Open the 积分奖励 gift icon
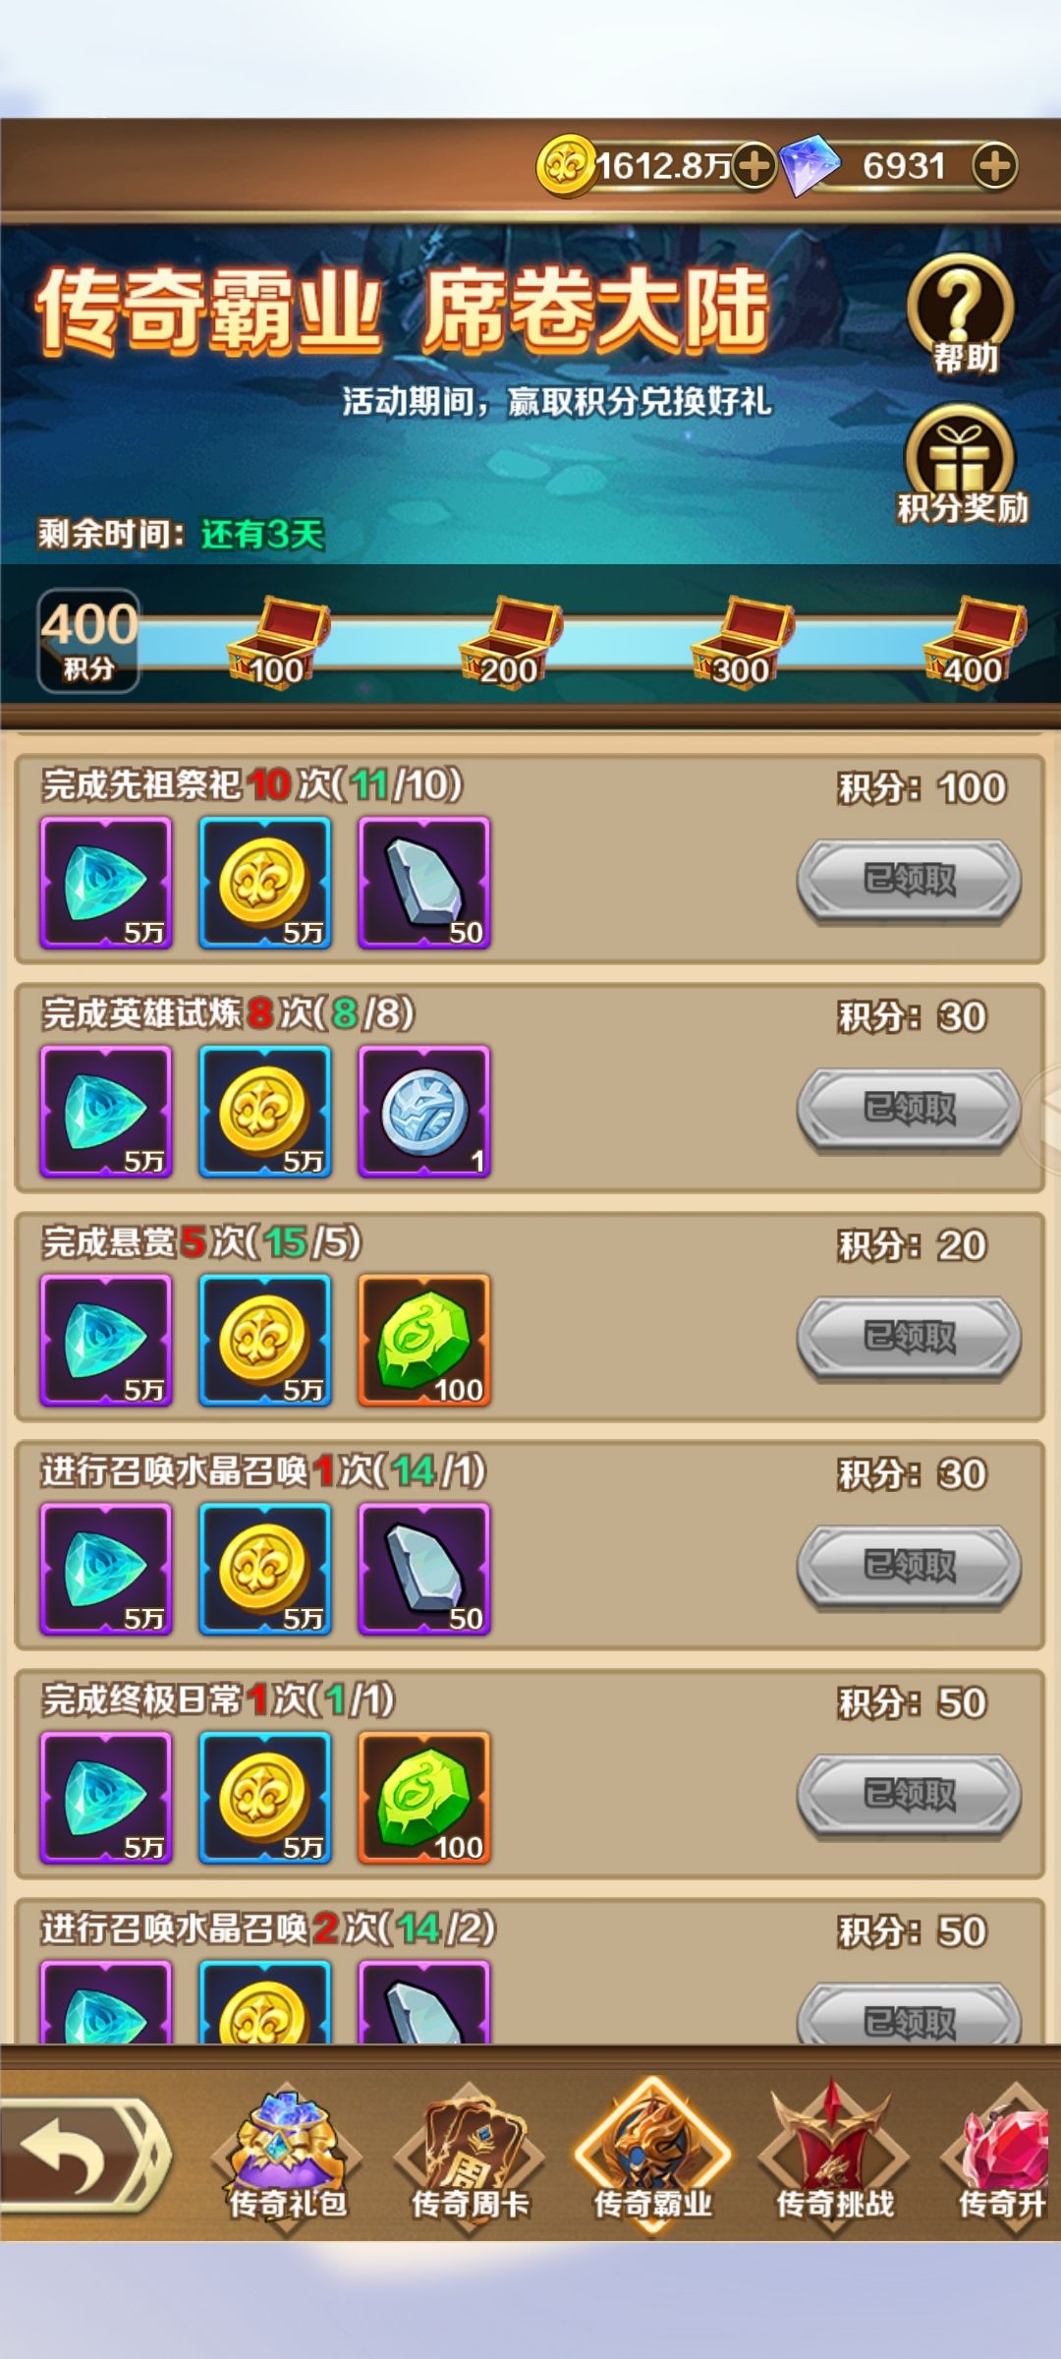Viewport: 1061px width, 2359px height. coord(961,465)
